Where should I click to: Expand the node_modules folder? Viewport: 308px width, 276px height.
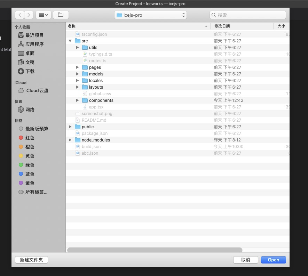point(70,140)
